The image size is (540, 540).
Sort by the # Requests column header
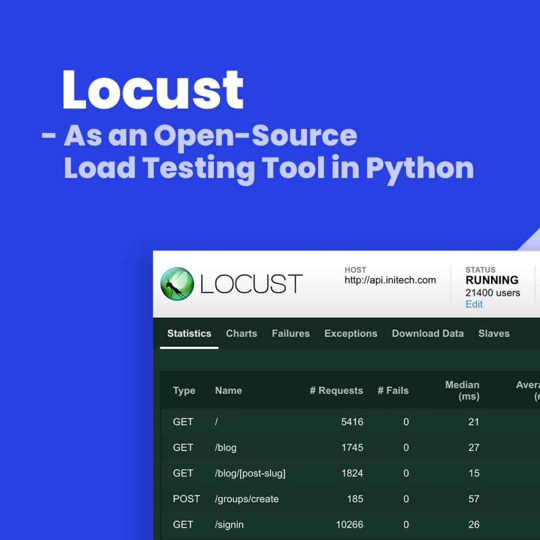point(337,391)
